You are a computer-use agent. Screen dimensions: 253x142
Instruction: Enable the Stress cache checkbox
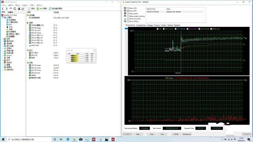coord(128,13)
